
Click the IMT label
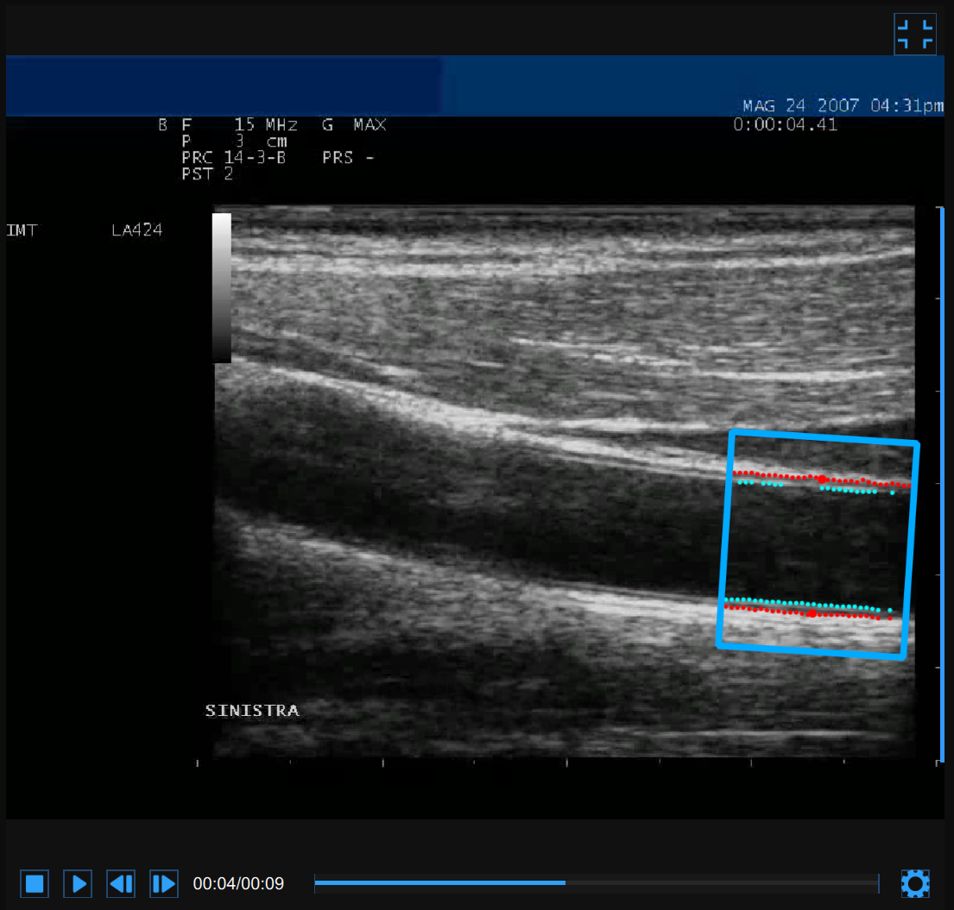click(x=22, y=230)
